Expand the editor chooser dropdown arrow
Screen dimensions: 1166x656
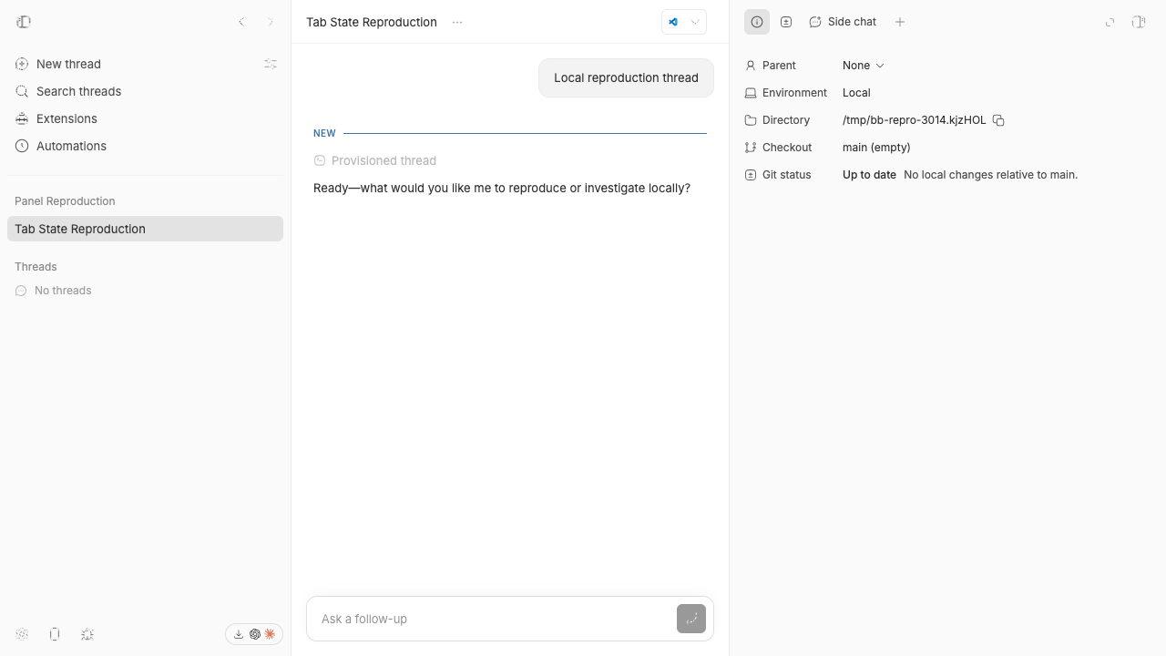(x=695, y=22)
